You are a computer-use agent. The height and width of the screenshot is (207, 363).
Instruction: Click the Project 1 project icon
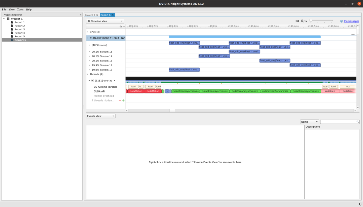8,19
